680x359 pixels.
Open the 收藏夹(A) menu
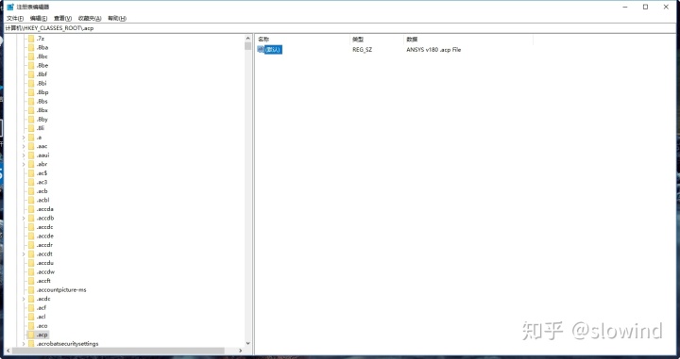(x=90, y=18)
